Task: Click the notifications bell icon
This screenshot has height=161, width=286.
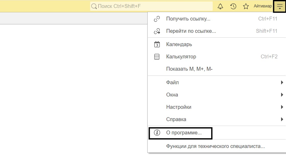Action: coord(220,6)
